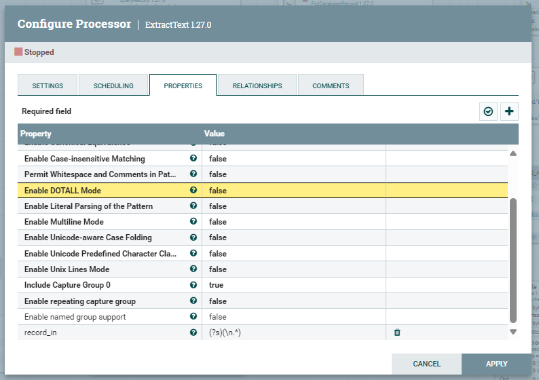The image size is (539, 380).
Task: Edit the Enable DOTALL Mode value
Action: pyautogui.click(x=293, y=191)
